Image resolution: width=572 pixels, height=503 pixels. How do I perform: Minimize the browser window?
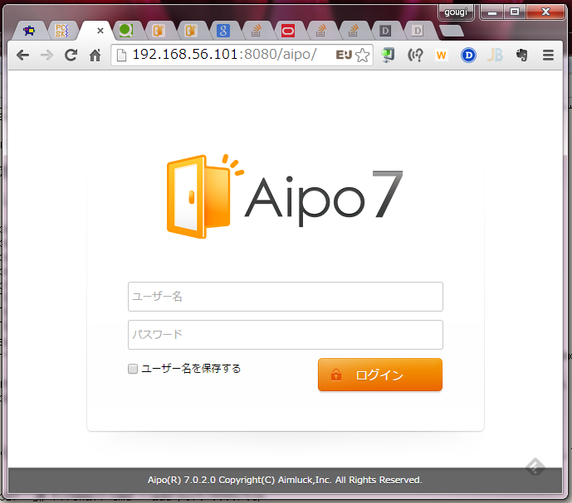click(x=492, y=12)
